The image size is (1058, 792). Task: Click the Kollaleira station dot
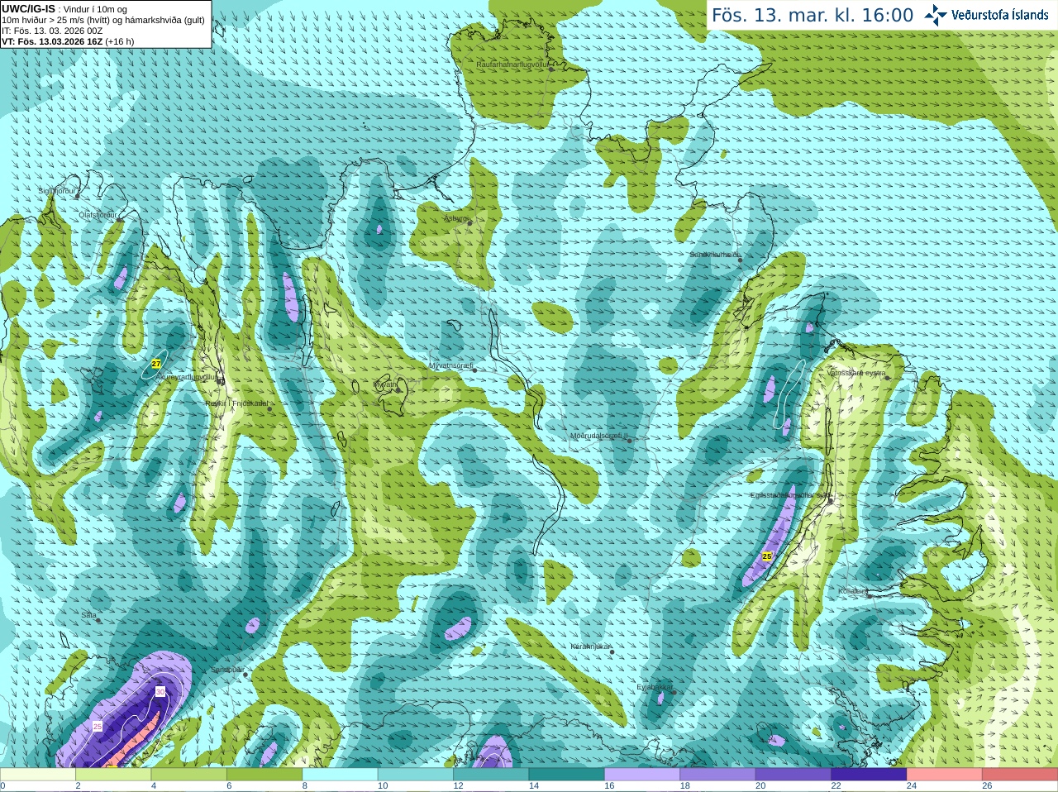tap(870, 595)
